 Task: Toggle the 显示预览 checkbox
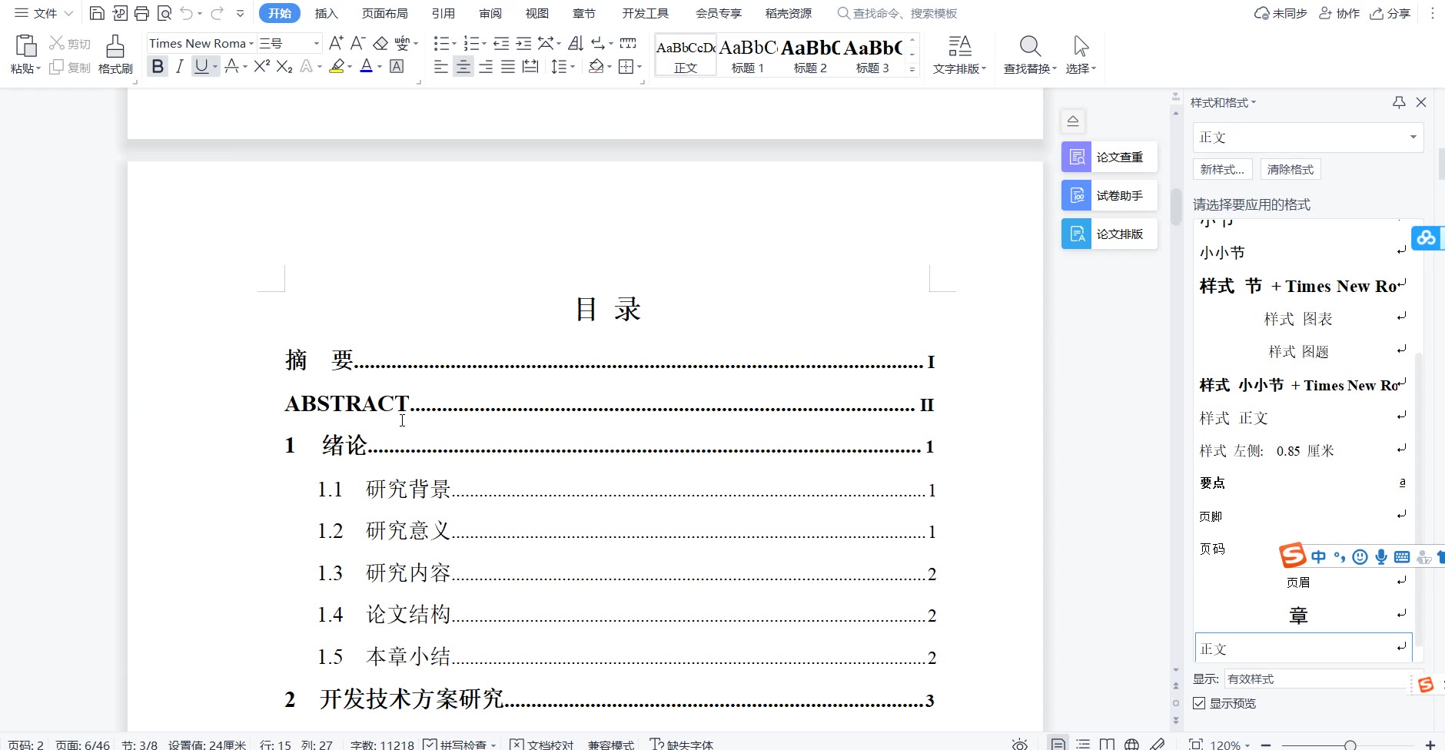tap(1199, 704)
